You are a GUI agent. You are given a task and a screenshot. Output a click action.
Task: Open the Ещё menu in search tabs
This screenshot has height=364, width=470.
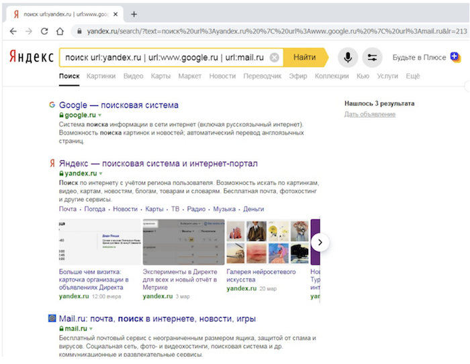click(412, 76)
